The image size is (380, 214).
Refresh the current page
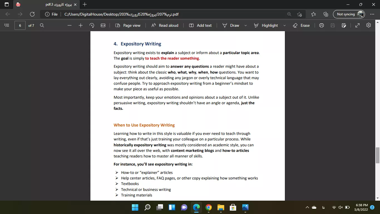[32, 14]
